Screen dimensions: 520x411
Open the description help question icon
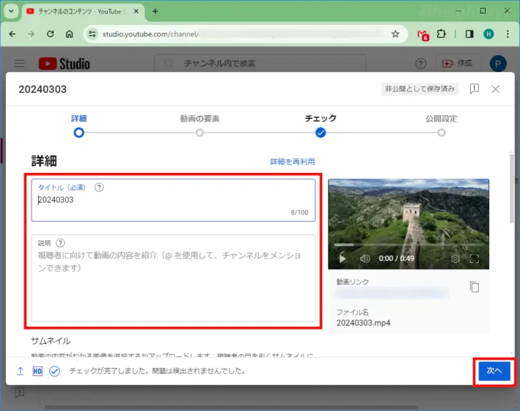[60, 243]
